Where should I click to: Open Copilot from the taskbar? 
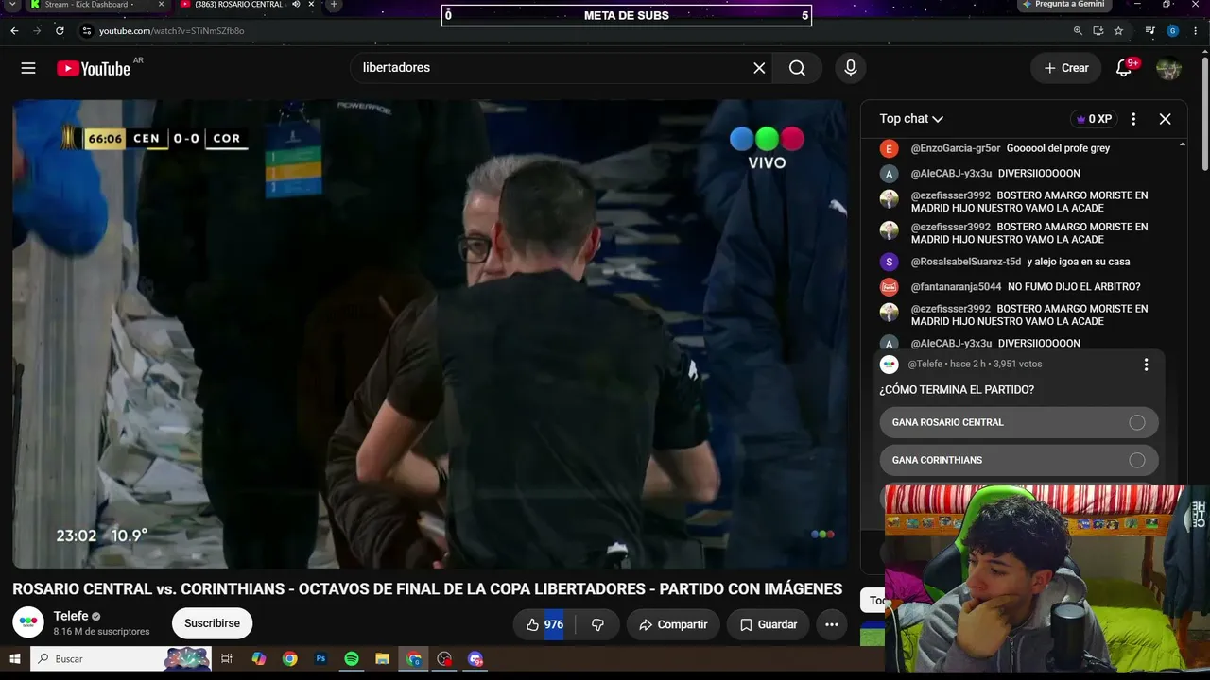point(258,659)
